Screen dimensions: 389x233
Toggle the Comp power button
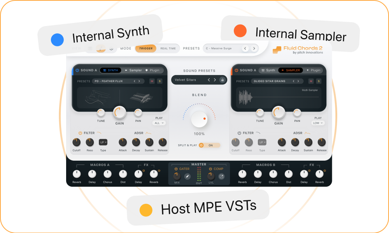click(210, 169)
